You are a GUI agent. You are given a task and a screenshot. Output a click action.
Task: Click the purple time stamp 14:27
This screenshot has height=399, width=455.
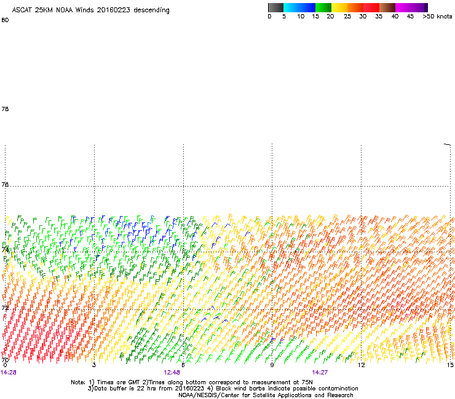tap(320, 373)
